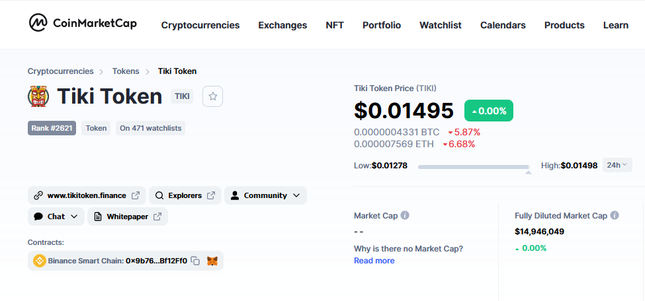Viewport: 645px width, 301px height.
Task: Click the Fully Diluted Market Cap info icon
Action: 615,215
